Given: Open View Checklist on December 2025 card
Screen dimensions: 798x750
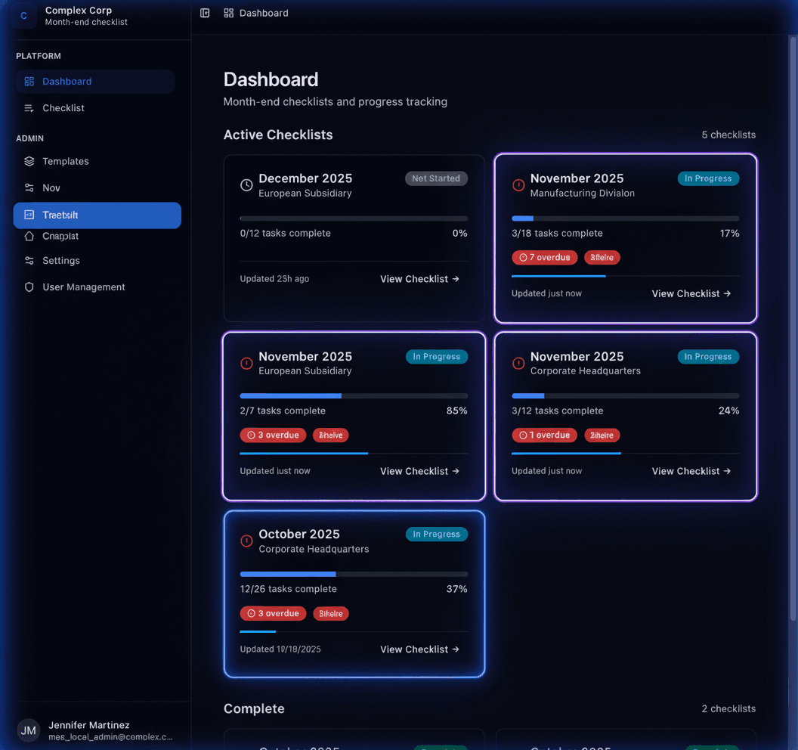Looking at the screenshot, I should pos(419,278).
